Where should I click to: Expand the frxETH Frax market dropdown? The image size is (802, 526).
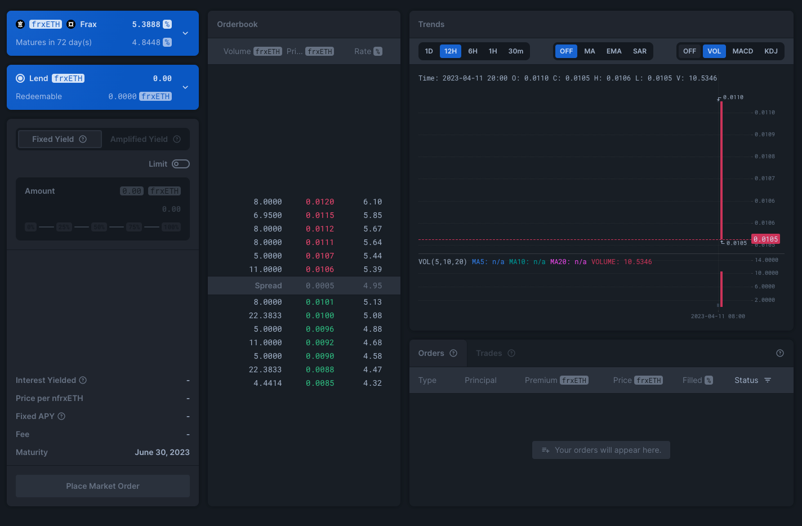coord(185,33)
